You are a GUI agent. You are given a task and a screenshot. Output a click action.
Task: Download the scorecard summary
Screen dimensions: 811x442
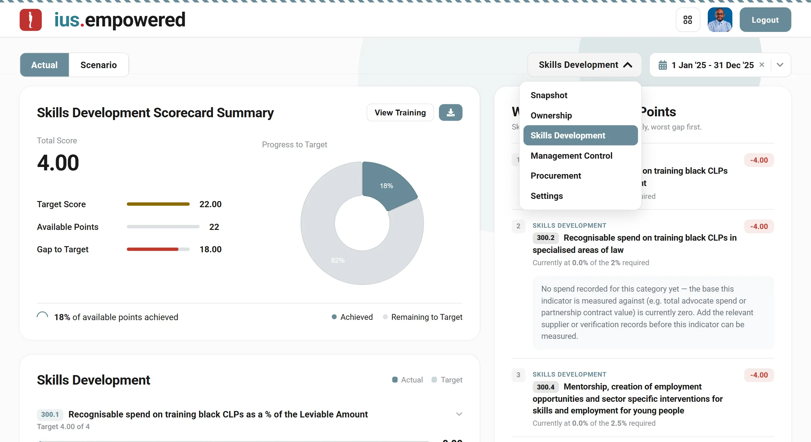coord(450,113)
